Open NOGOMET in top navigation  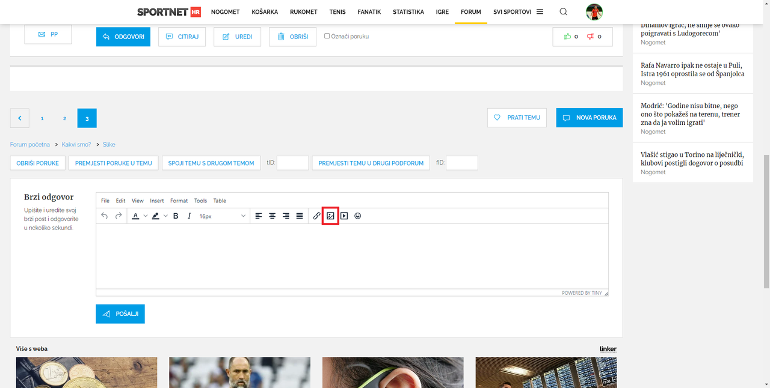click(226, 12)
